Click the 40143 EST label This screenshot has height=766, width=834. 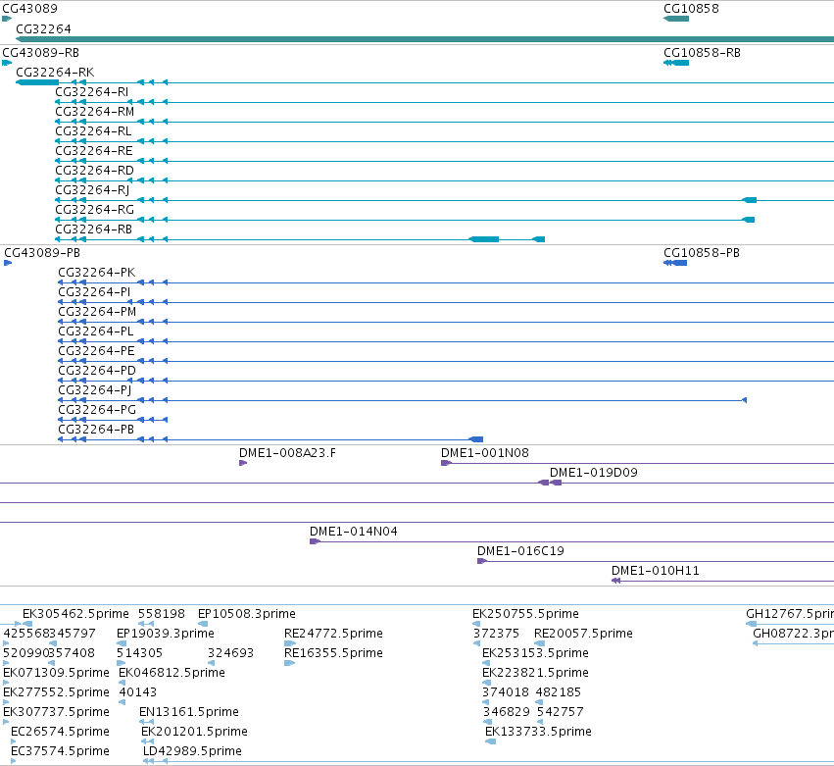[x=138, y=692]
